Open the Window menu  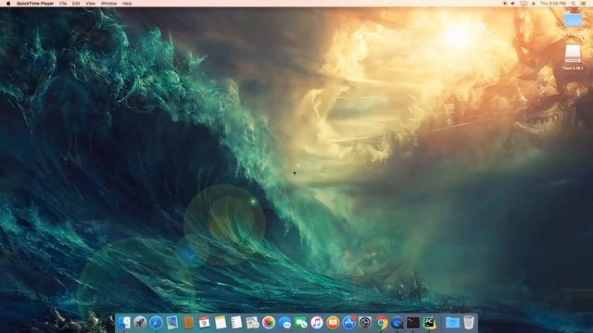coord(109,4)
